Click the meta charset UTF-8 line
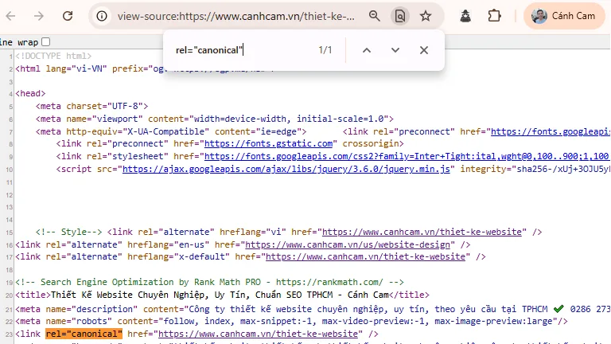 (91, 106)
